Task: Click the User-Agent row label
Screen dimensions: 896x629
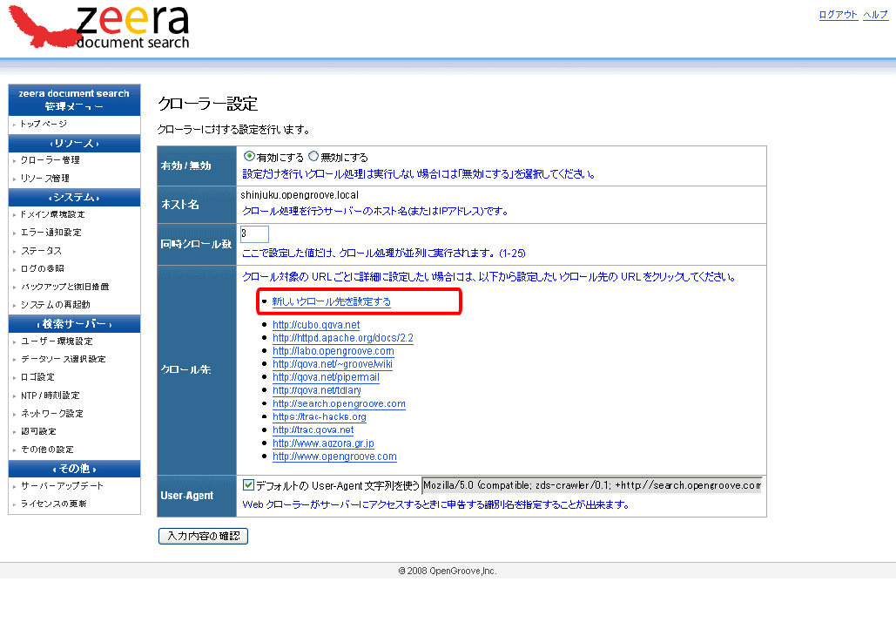Action: (187, 496)
